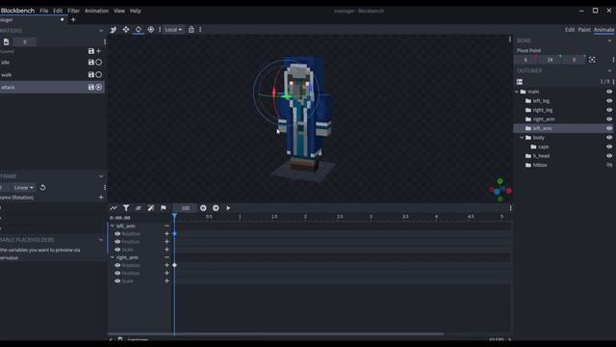The image size is (616, 347).
Task: Open the Linear interpolation dropdown
Action: (24, 188)
